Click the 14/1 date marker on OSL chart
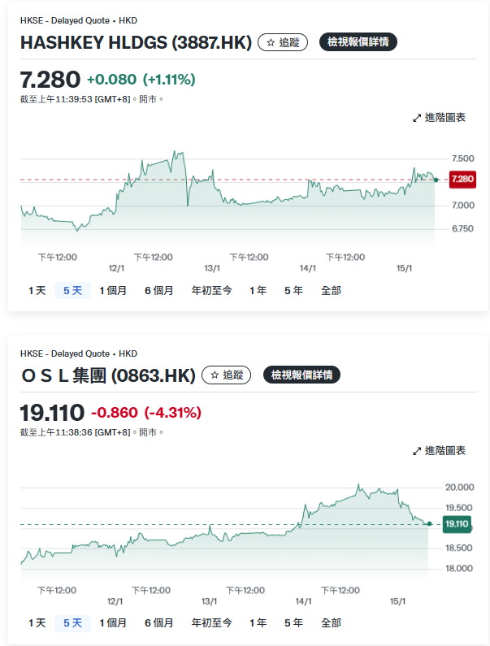The image size is (490, 646). pos(304,601)
